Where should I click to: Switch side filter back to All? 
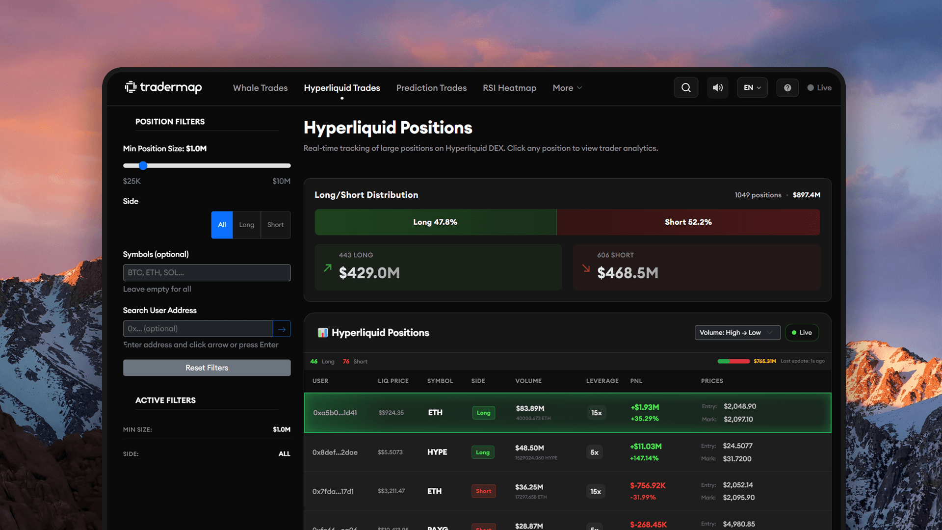point(222,225)
